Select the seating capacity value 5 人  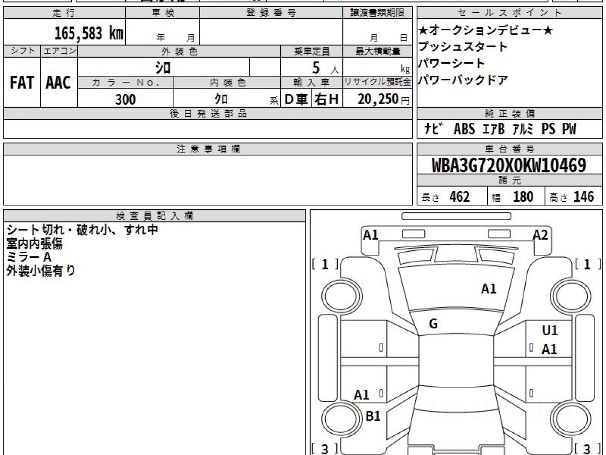[325, 67]
